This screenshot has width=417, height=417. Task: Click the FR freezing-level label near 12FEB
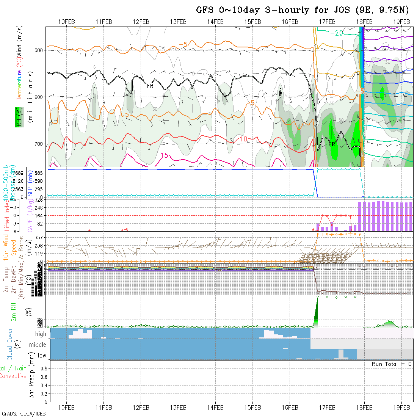click(150, 86)
